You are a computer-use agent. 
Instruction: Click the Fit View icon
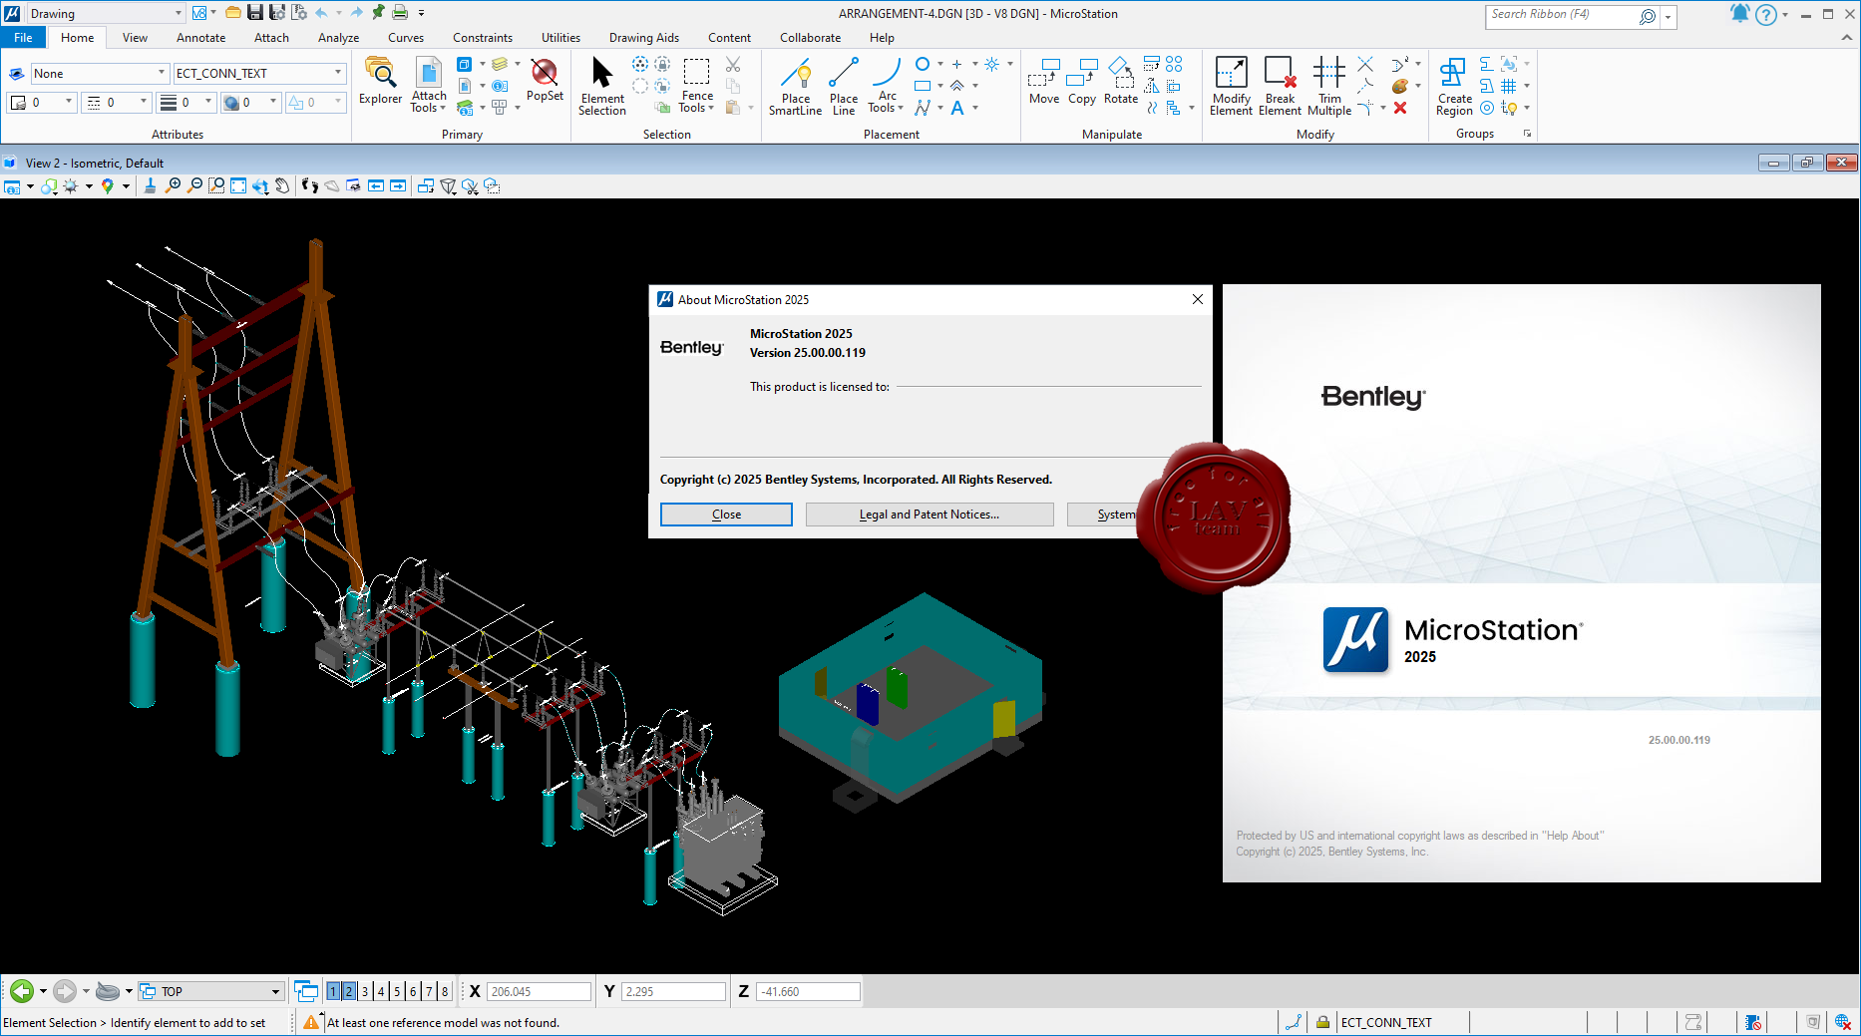pos(238,186)
